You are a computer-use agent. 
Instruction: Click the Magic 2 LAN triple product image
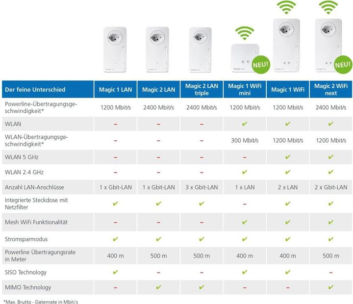click(x=201, y=50)
